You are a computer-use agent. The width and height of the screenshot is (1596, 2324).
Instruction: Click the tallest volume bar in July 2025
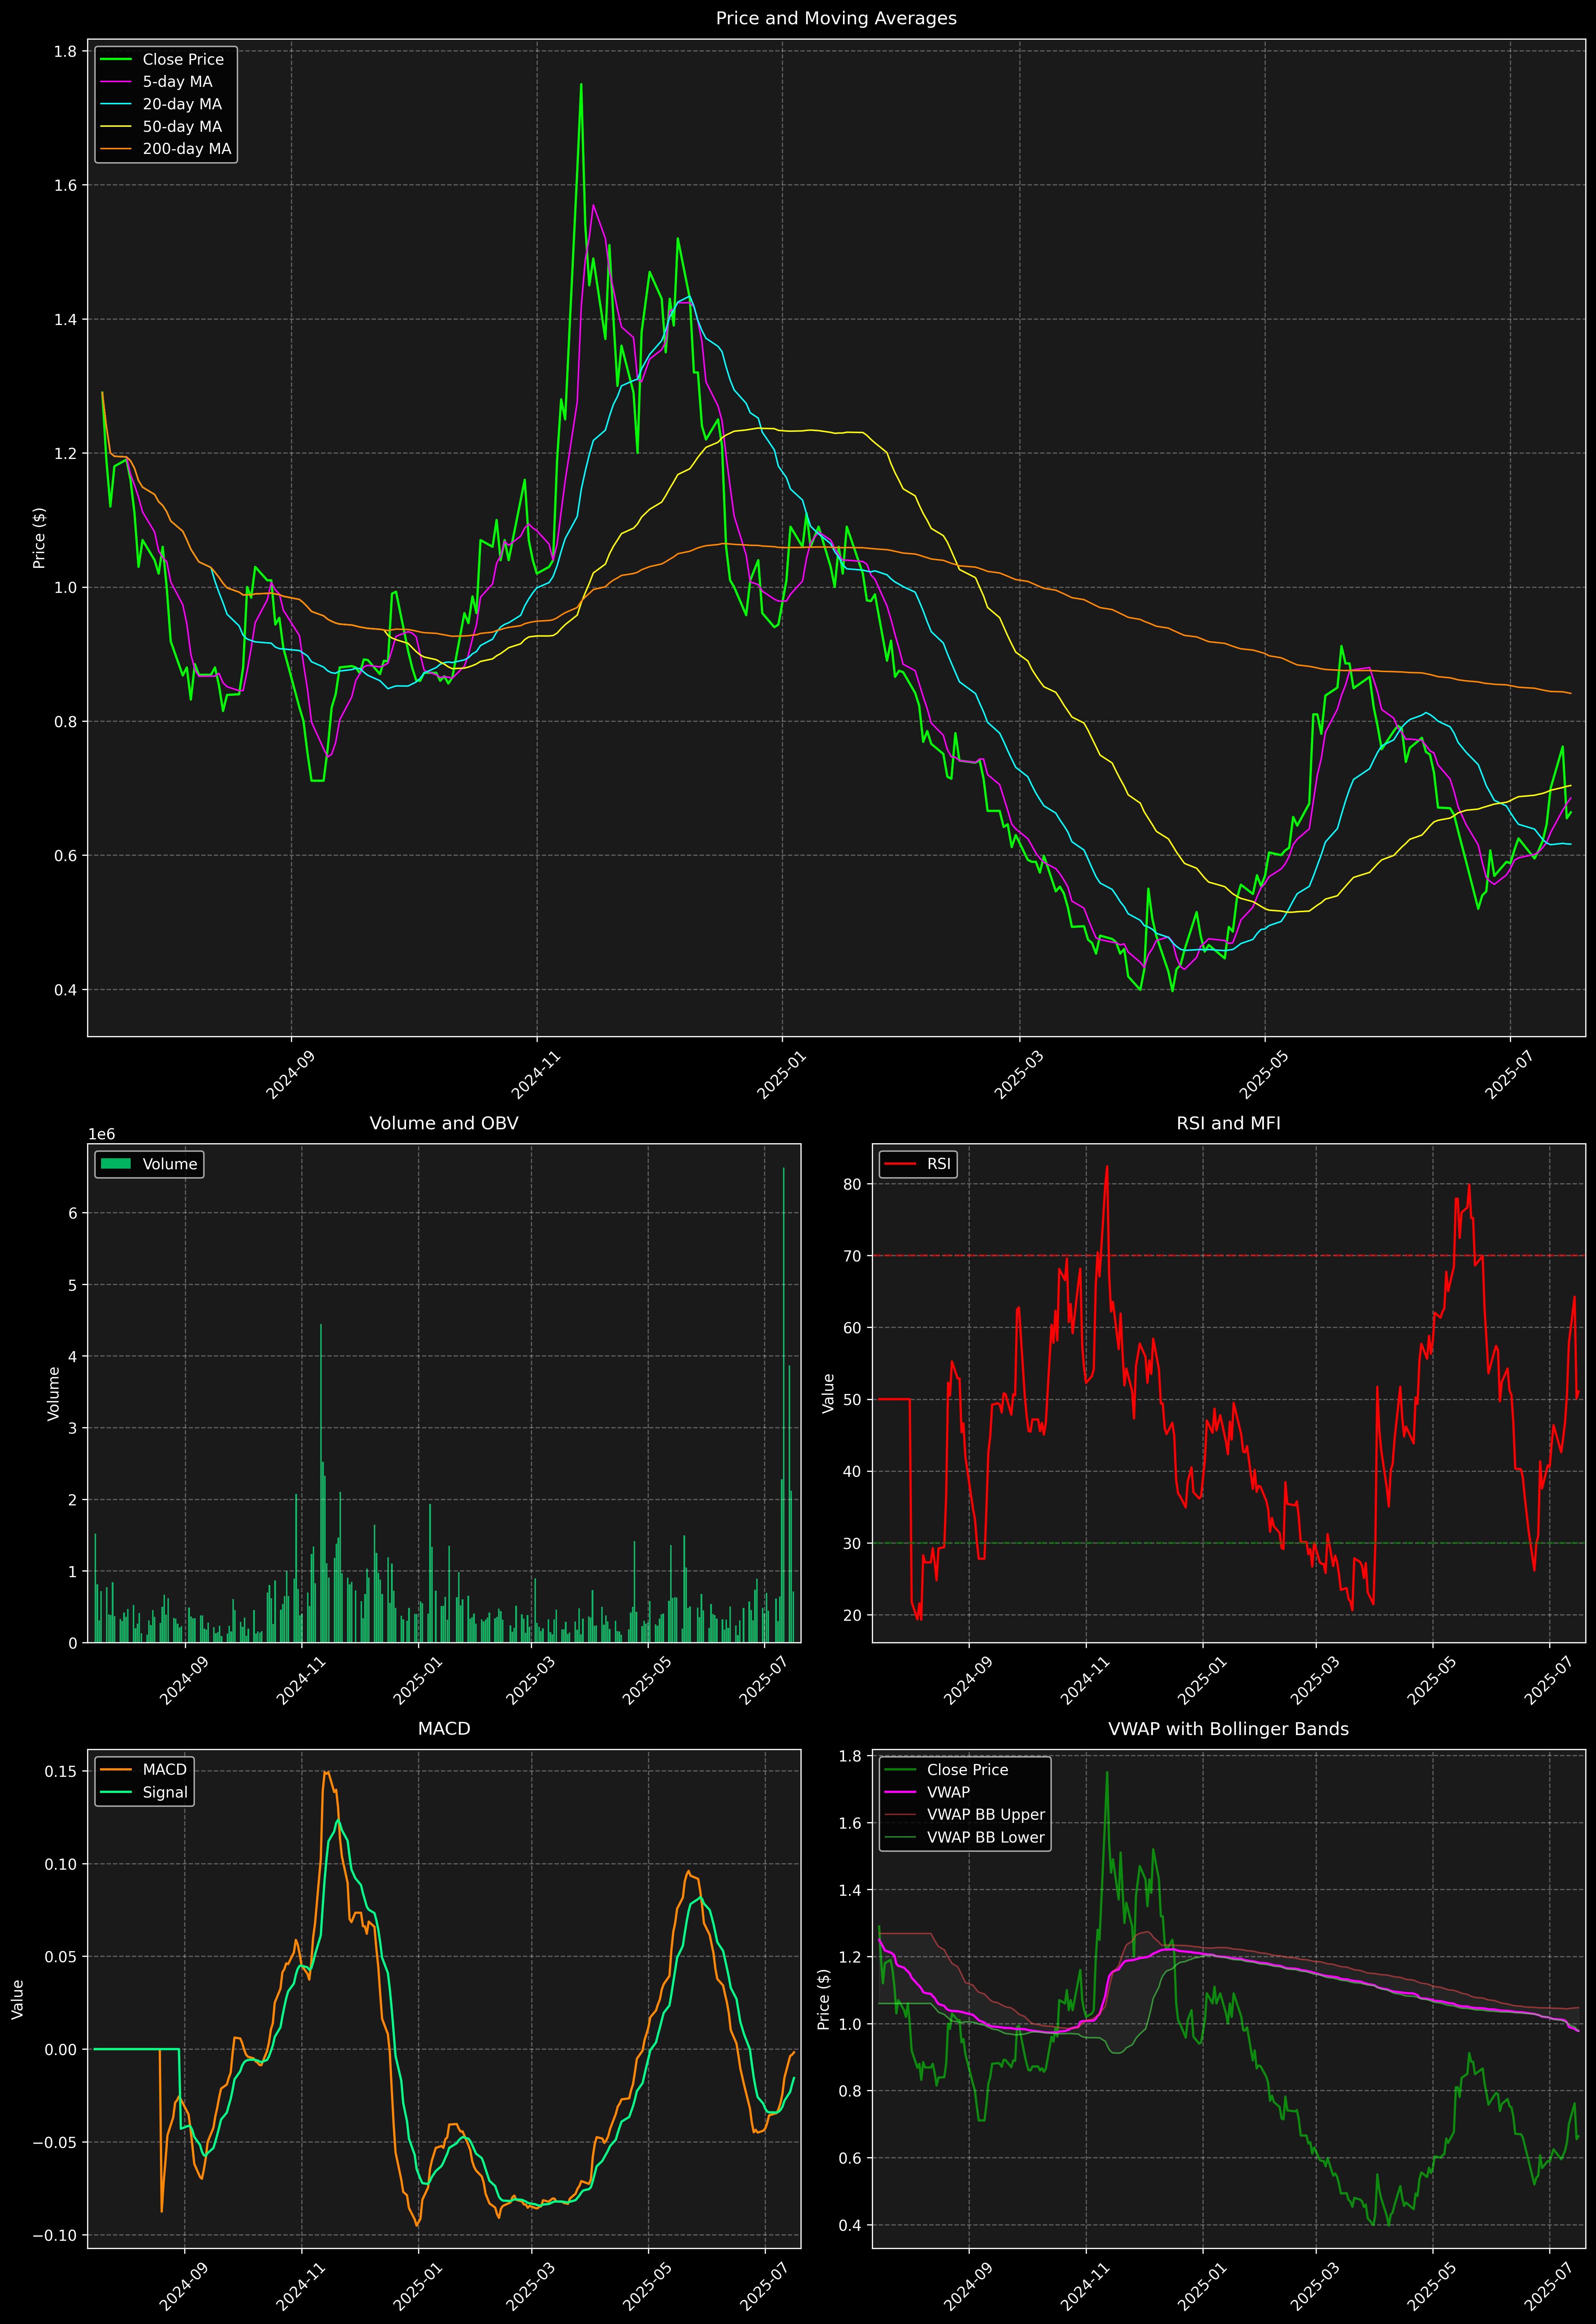pos(784,1405)
